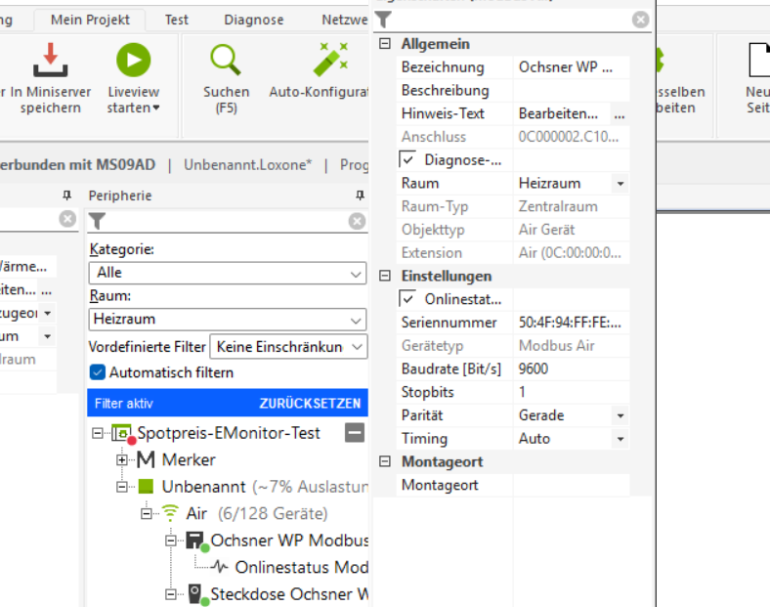Open the Kategorie dropdown showing Alle
The image size is (770, 607).
228,273
